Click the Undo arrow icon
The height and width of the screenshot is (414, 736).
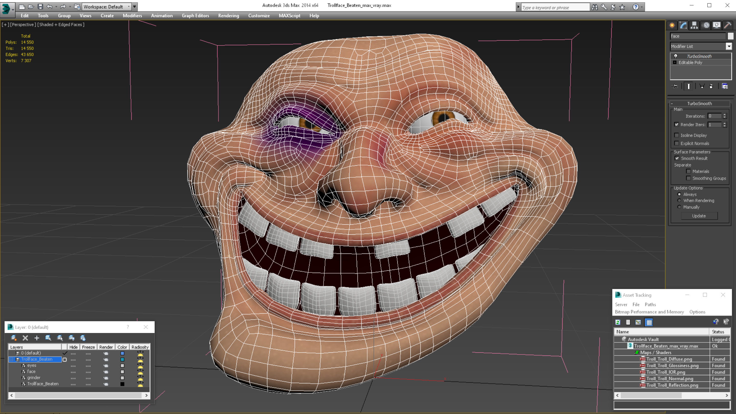coord(49,7)
